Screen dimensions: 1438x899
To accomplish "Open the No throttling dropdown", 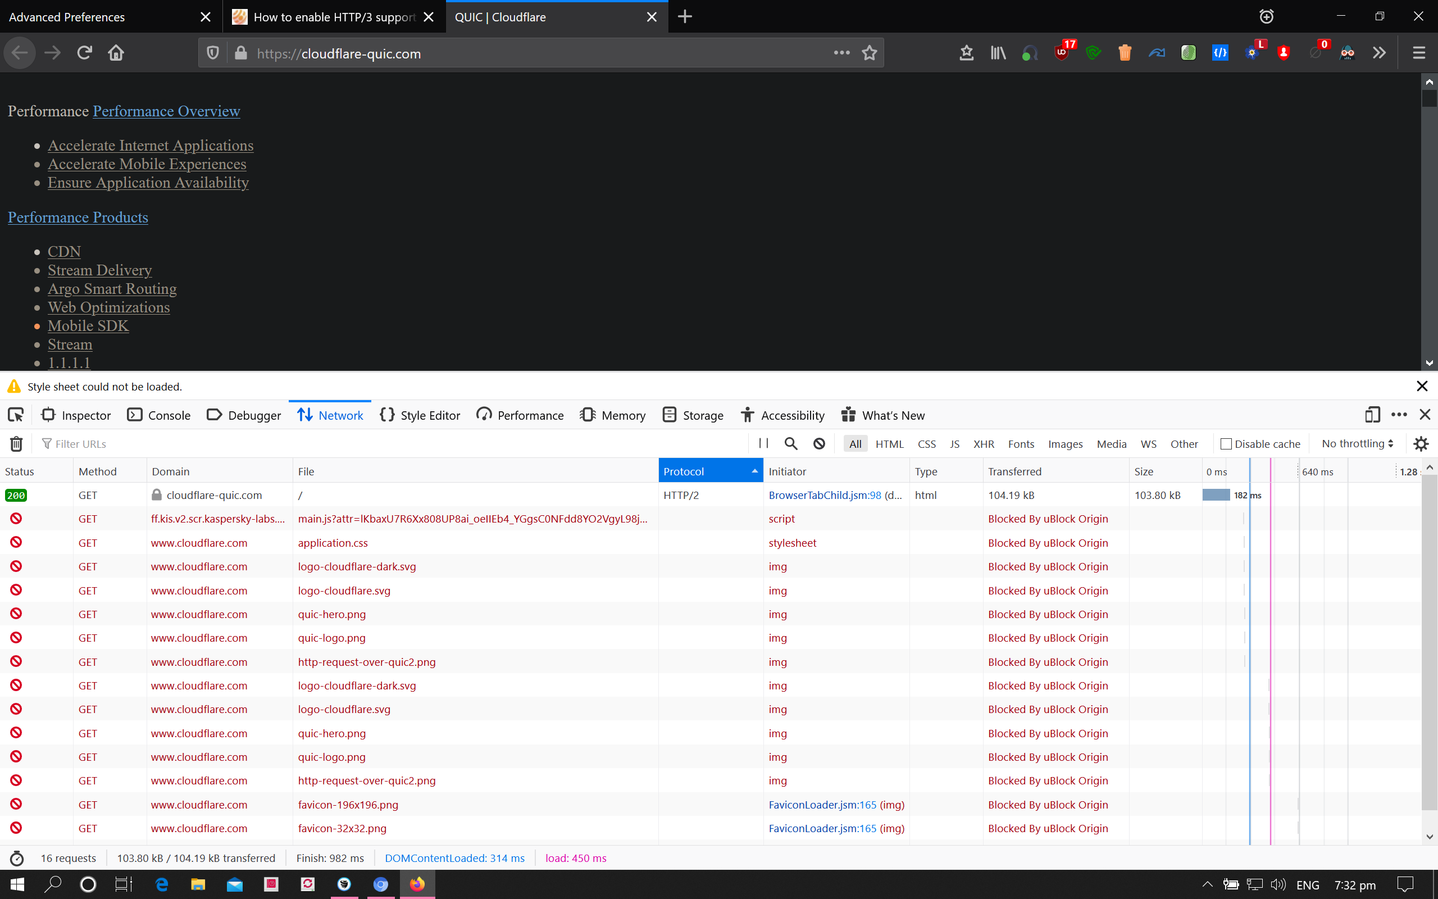I will coord(1357,443).
